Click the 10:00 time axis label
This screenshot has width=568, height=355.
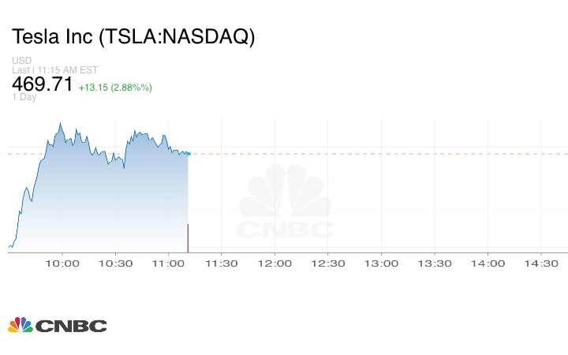coord(62,263)
